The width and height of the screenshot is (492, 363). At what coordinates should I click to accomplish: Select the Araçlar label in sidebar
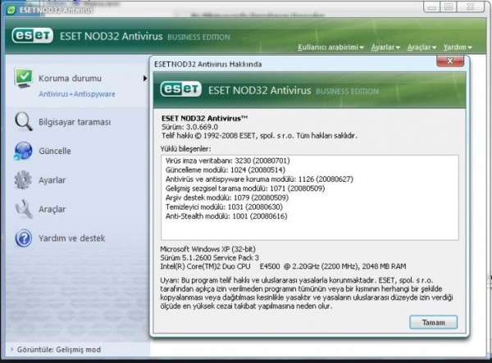(x=52, y=209)
